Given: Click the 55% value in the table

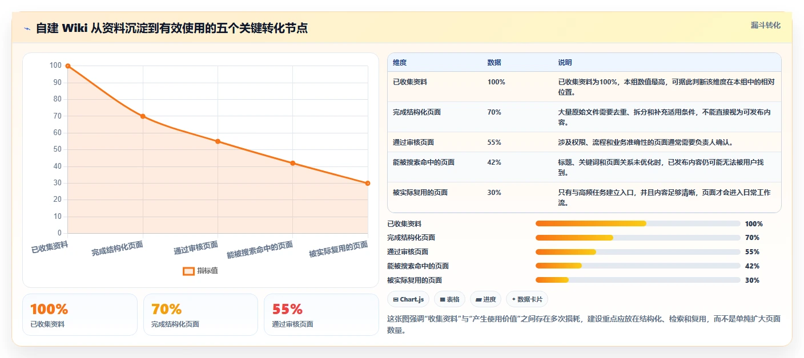Looking at the screenshot, I should tap(495, 143).
